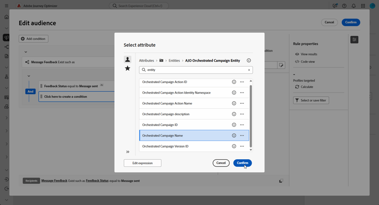Screen dimensions: 379x205
Task: Confirm the selected attribute in dialog
Action: point(243,163)
